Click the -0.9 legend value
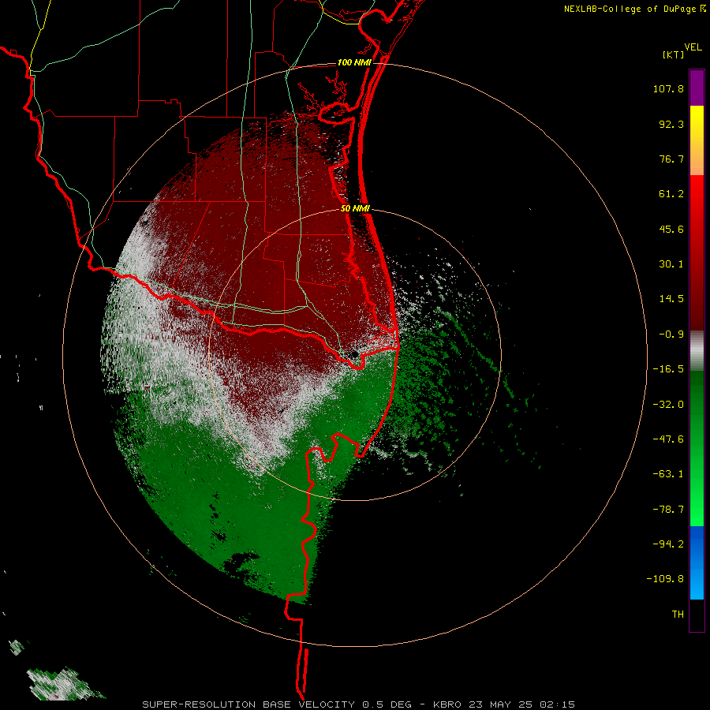 [x=671, y=334]
